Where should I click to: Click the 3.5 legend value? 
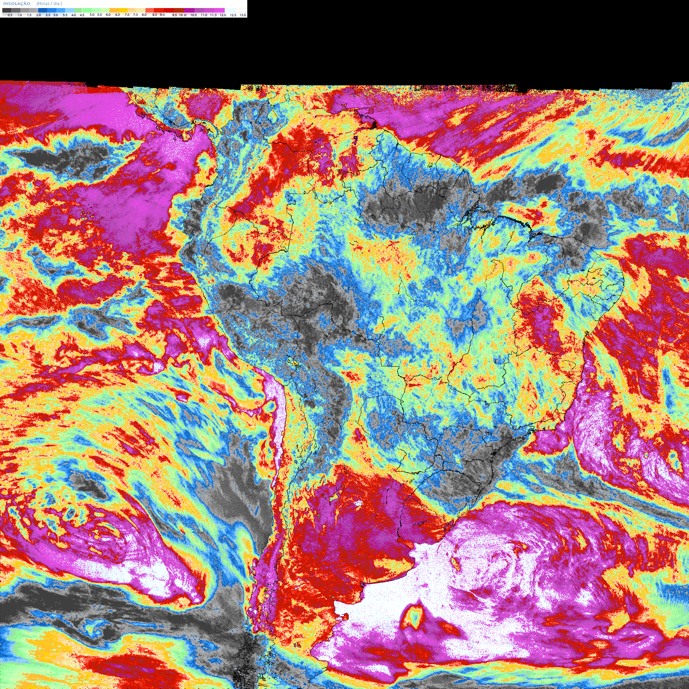pyautogui.click(x=65, y=15)
